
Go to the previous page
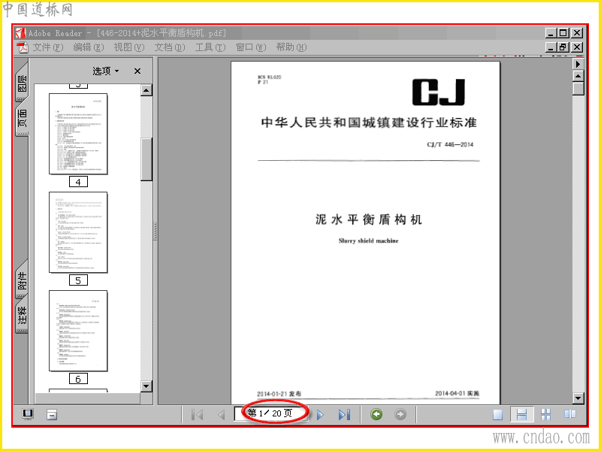(221, 415)
